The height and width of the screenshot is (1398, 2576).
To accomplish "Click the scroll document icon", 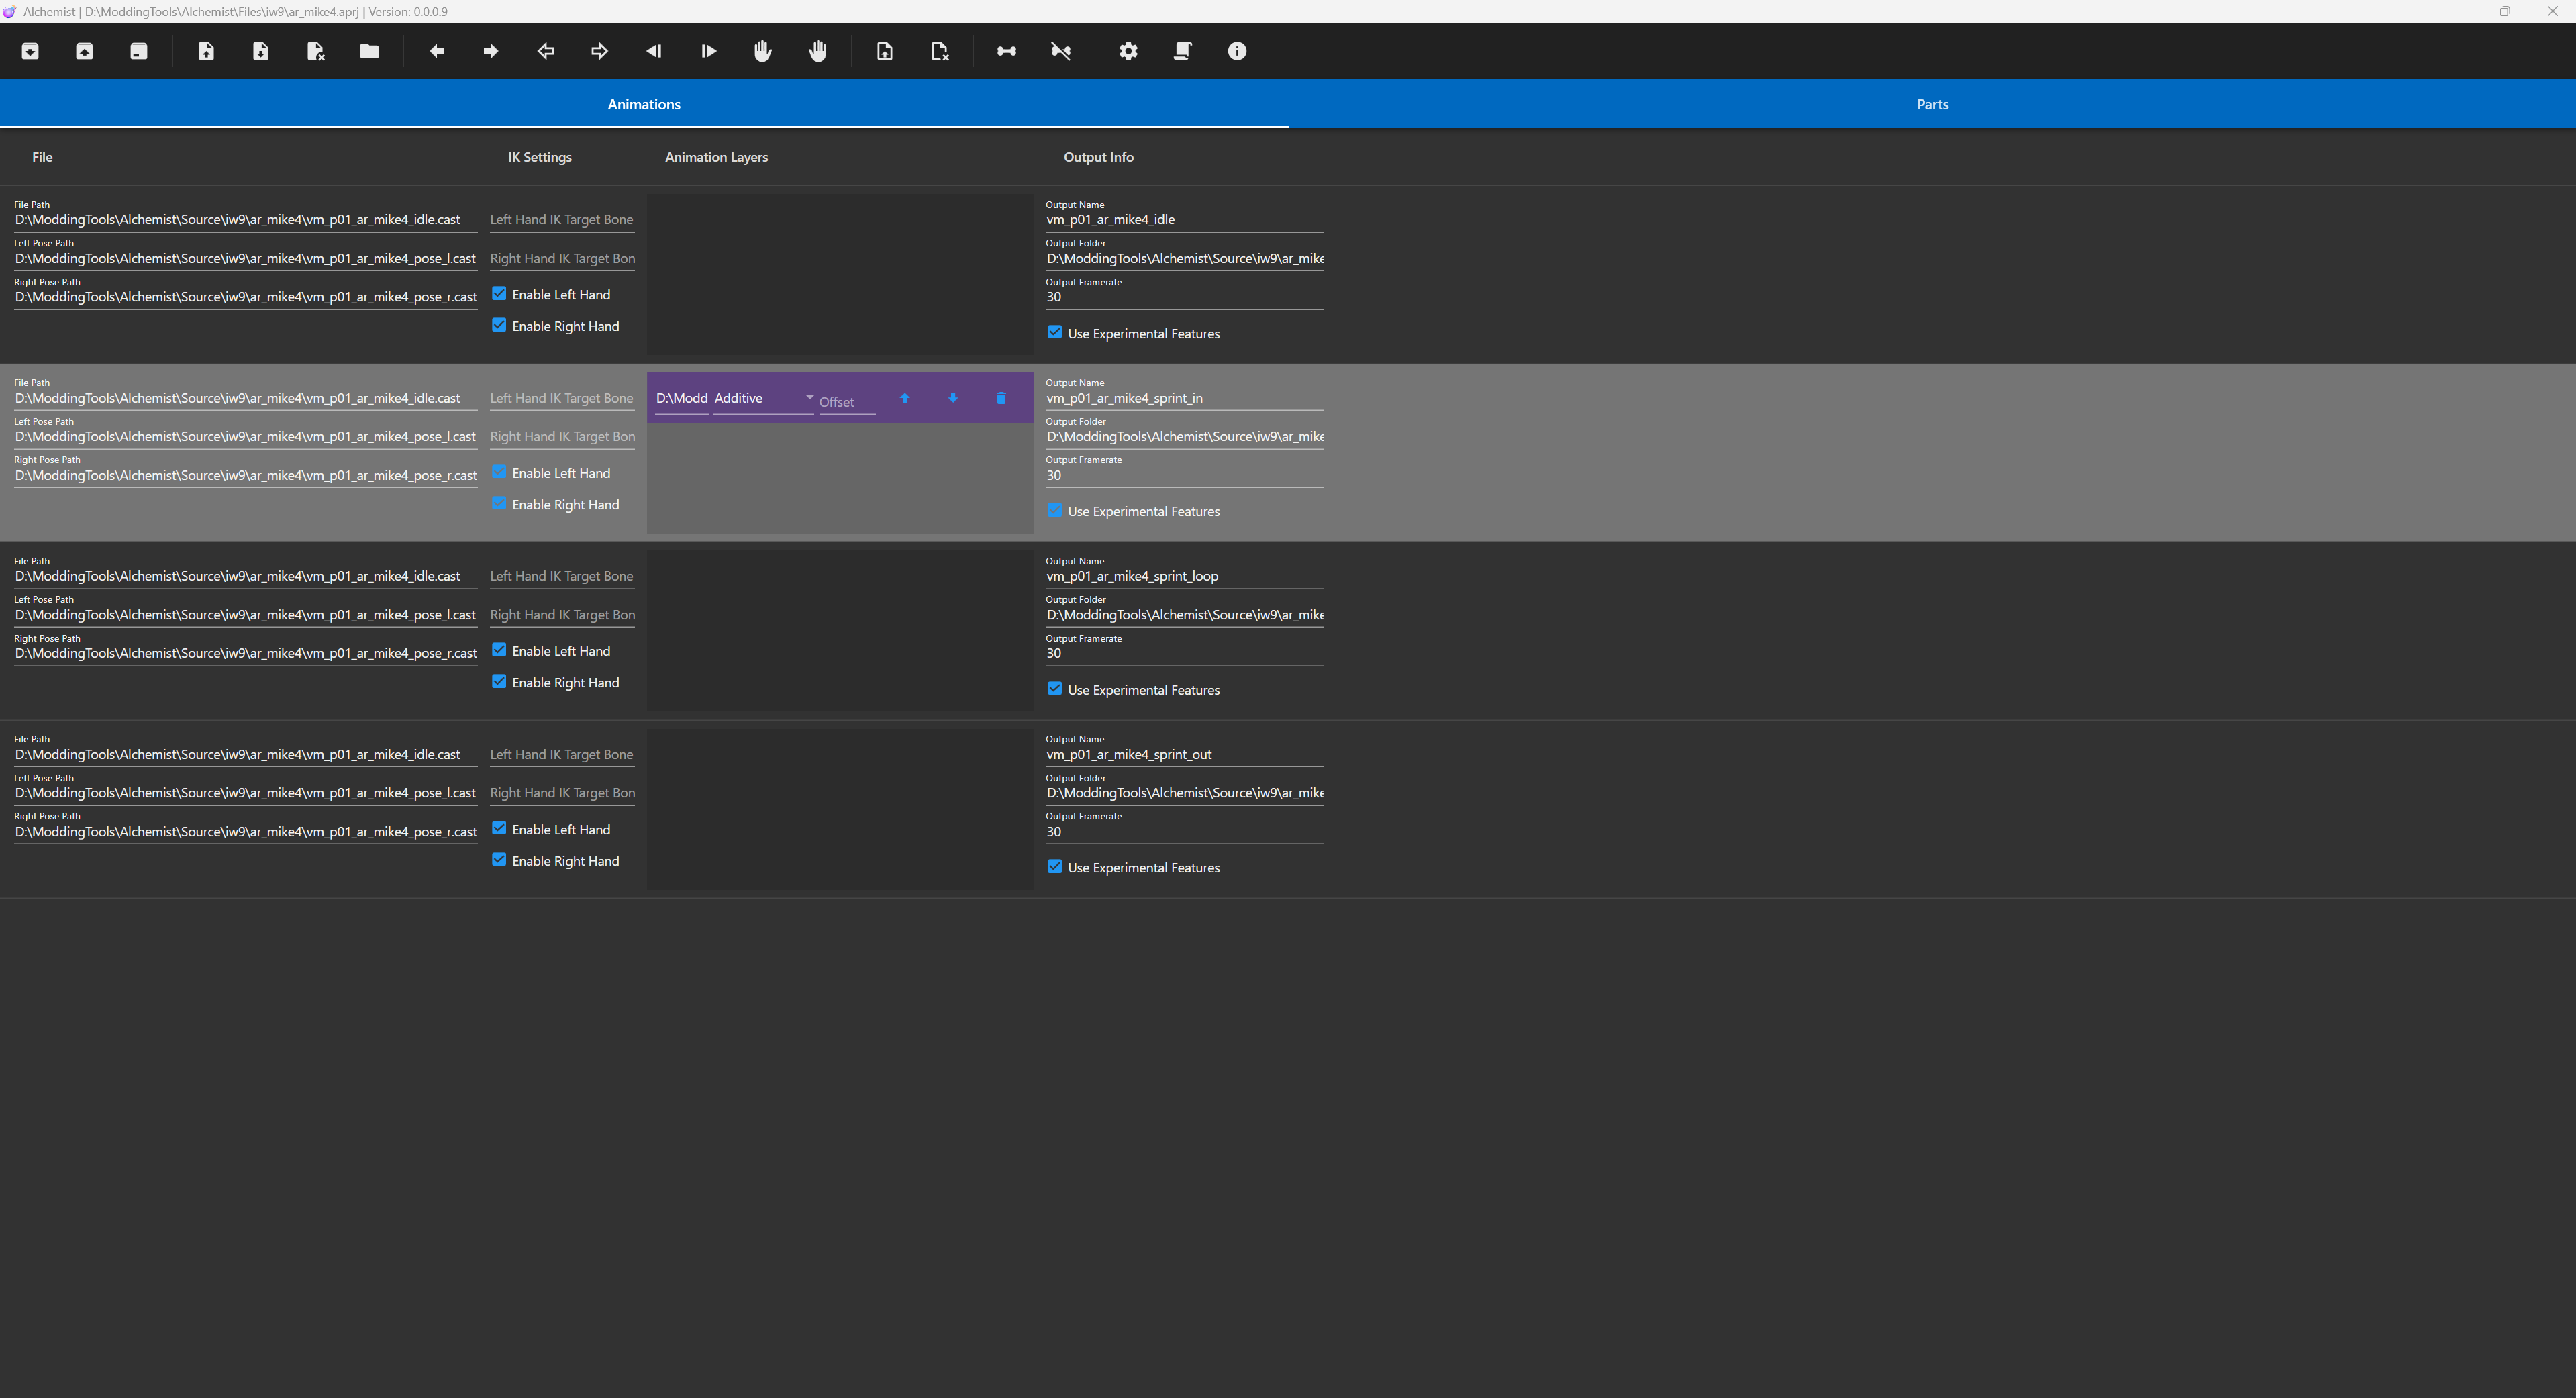I will pos(1182,51).
